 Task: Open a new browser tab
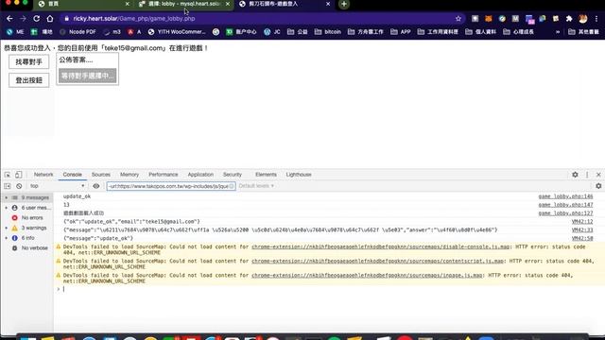(x=344, y=4)
